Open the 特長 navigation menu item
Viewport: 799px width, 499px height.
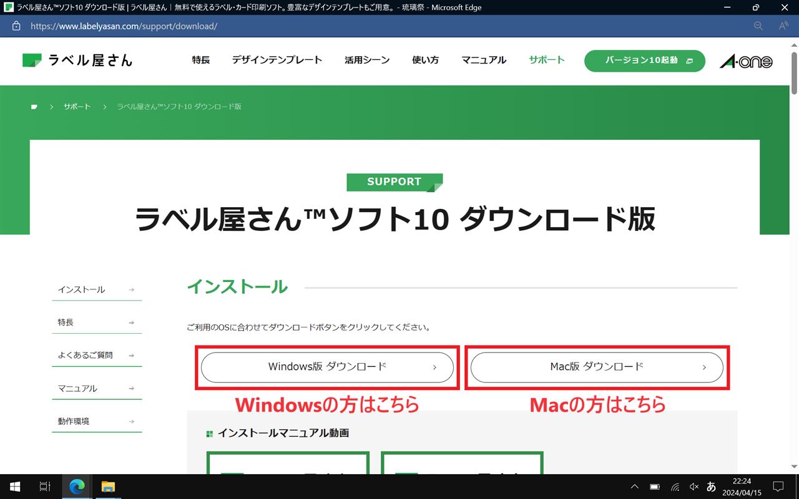coord(201,61)
